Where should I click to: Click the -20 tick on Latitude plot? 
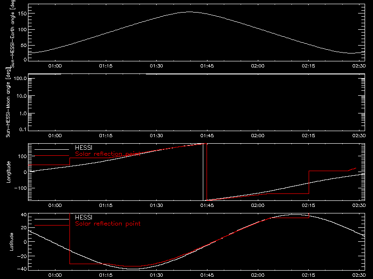(x=22, y=256)
